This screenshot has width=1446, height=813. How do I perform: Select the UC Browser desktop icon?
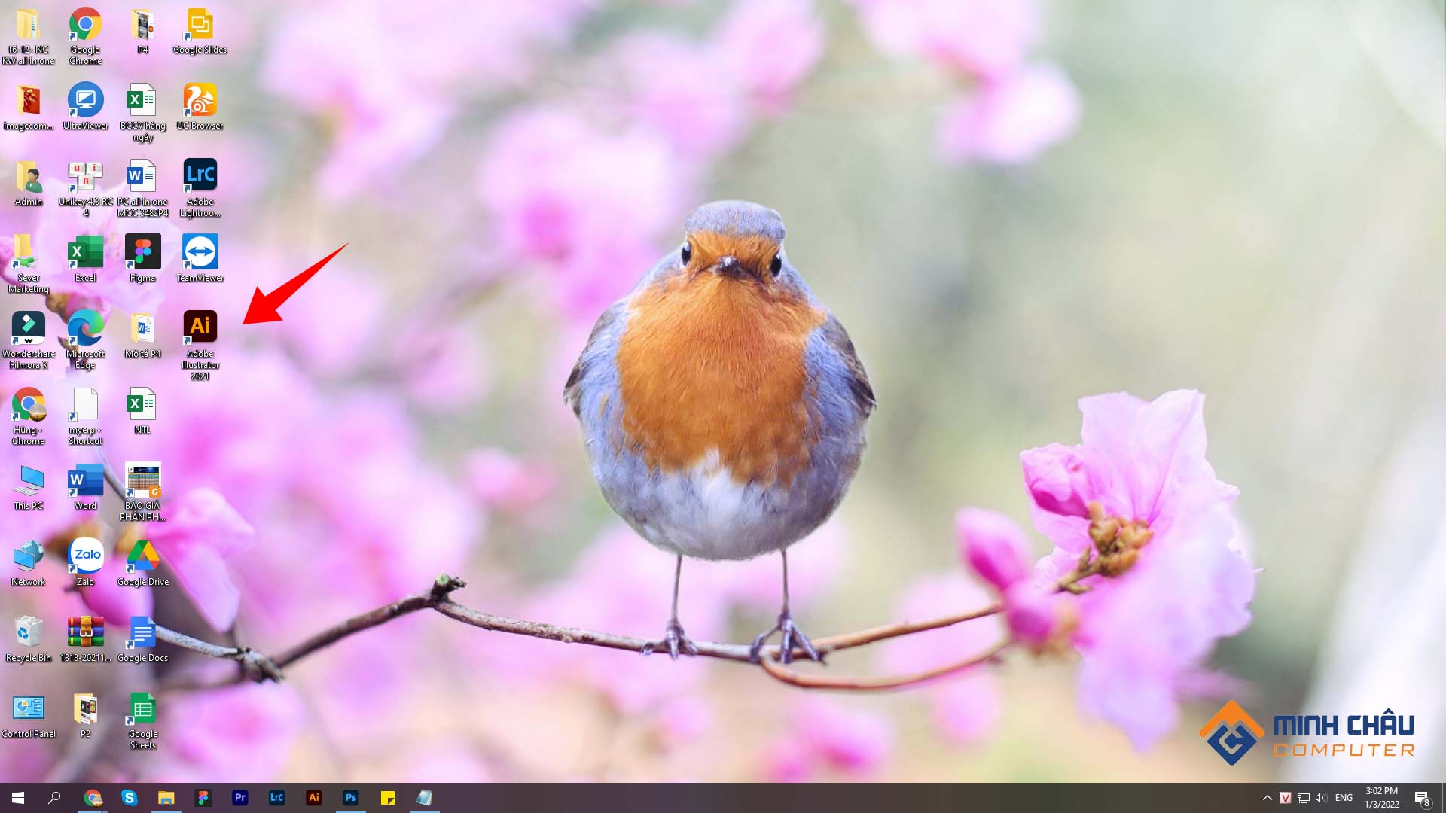click(200, 107)
